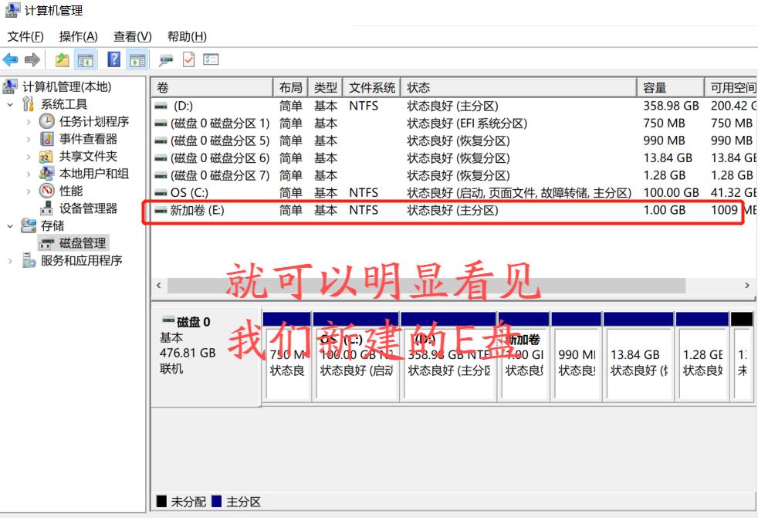Toggle the show/hide console tree icon
Screen dimensions: 758x518
tap(85, 59)
